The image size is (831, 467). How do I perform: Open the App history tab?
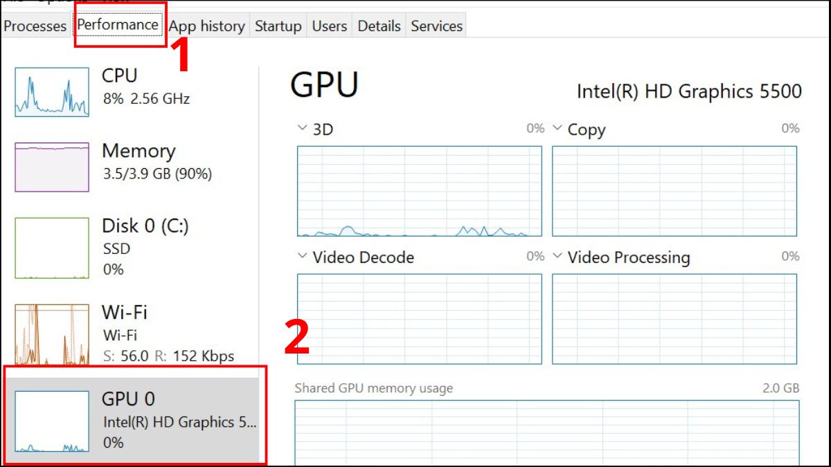[206, 26]
